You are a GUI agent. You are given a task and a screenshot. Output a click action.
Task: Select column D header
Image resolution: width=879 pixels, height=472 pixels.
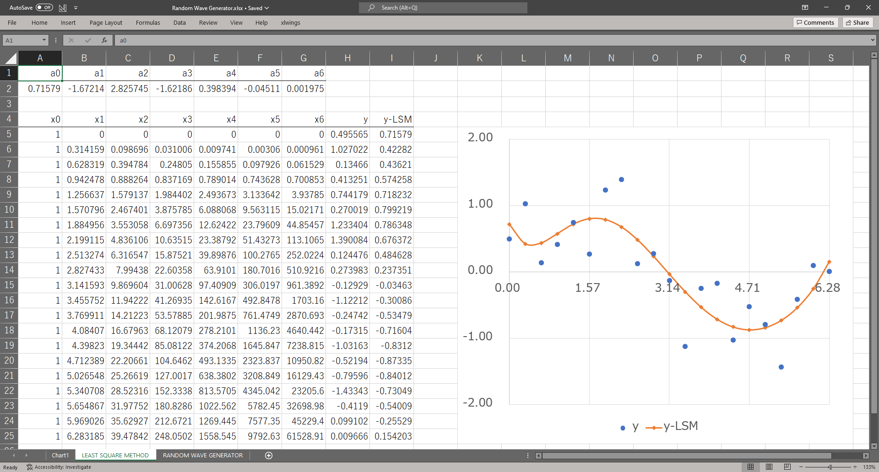[x=172, y=58]
